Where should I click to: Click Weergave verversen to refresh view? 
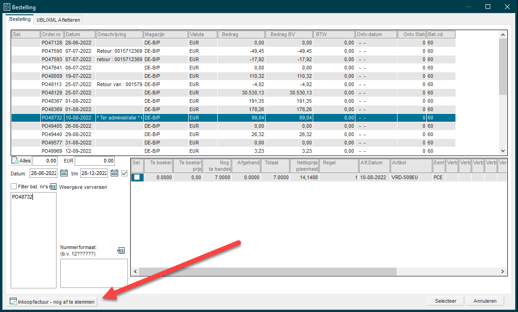[83, 187]
